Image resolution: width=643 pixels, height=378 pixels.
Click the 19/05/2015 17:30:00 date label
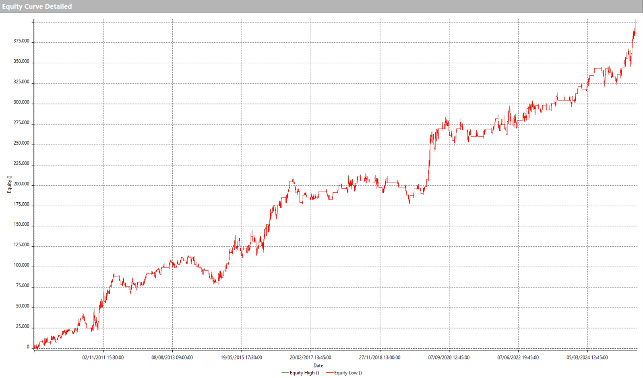point(241,357)
